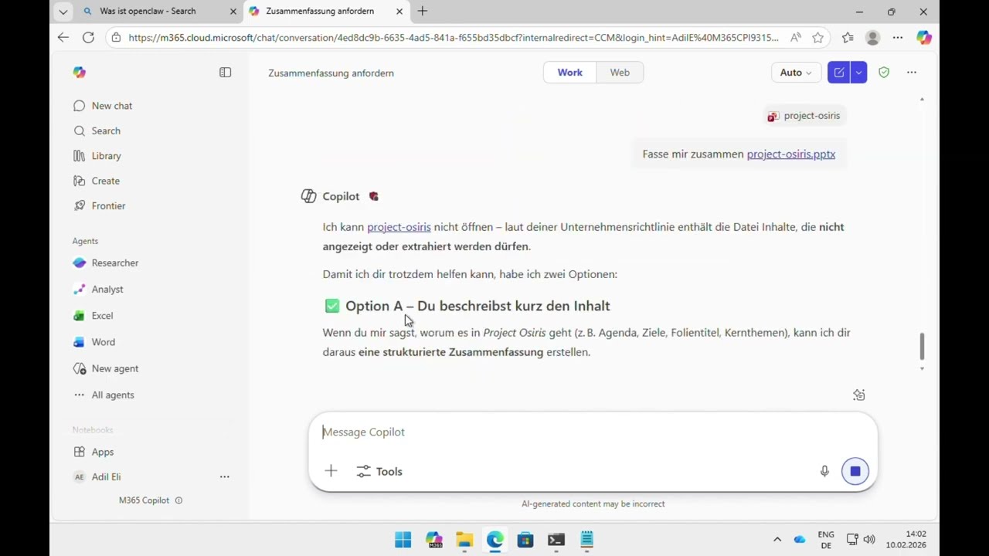Screen dimensions: 989x556
Task: Click the Notebooks section label
Action: [x=93, y=430]
